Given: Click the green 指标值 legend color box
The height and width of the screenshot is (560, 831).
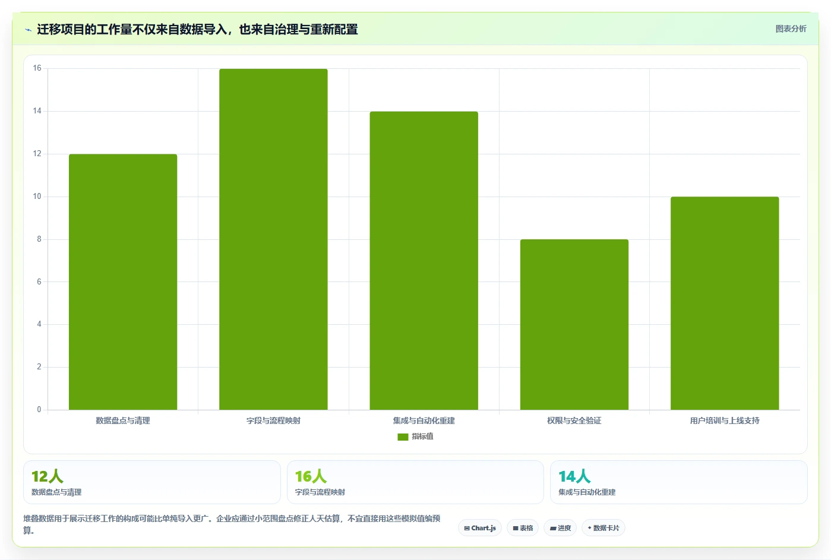Looking at the screenshot, I should 403,437.
